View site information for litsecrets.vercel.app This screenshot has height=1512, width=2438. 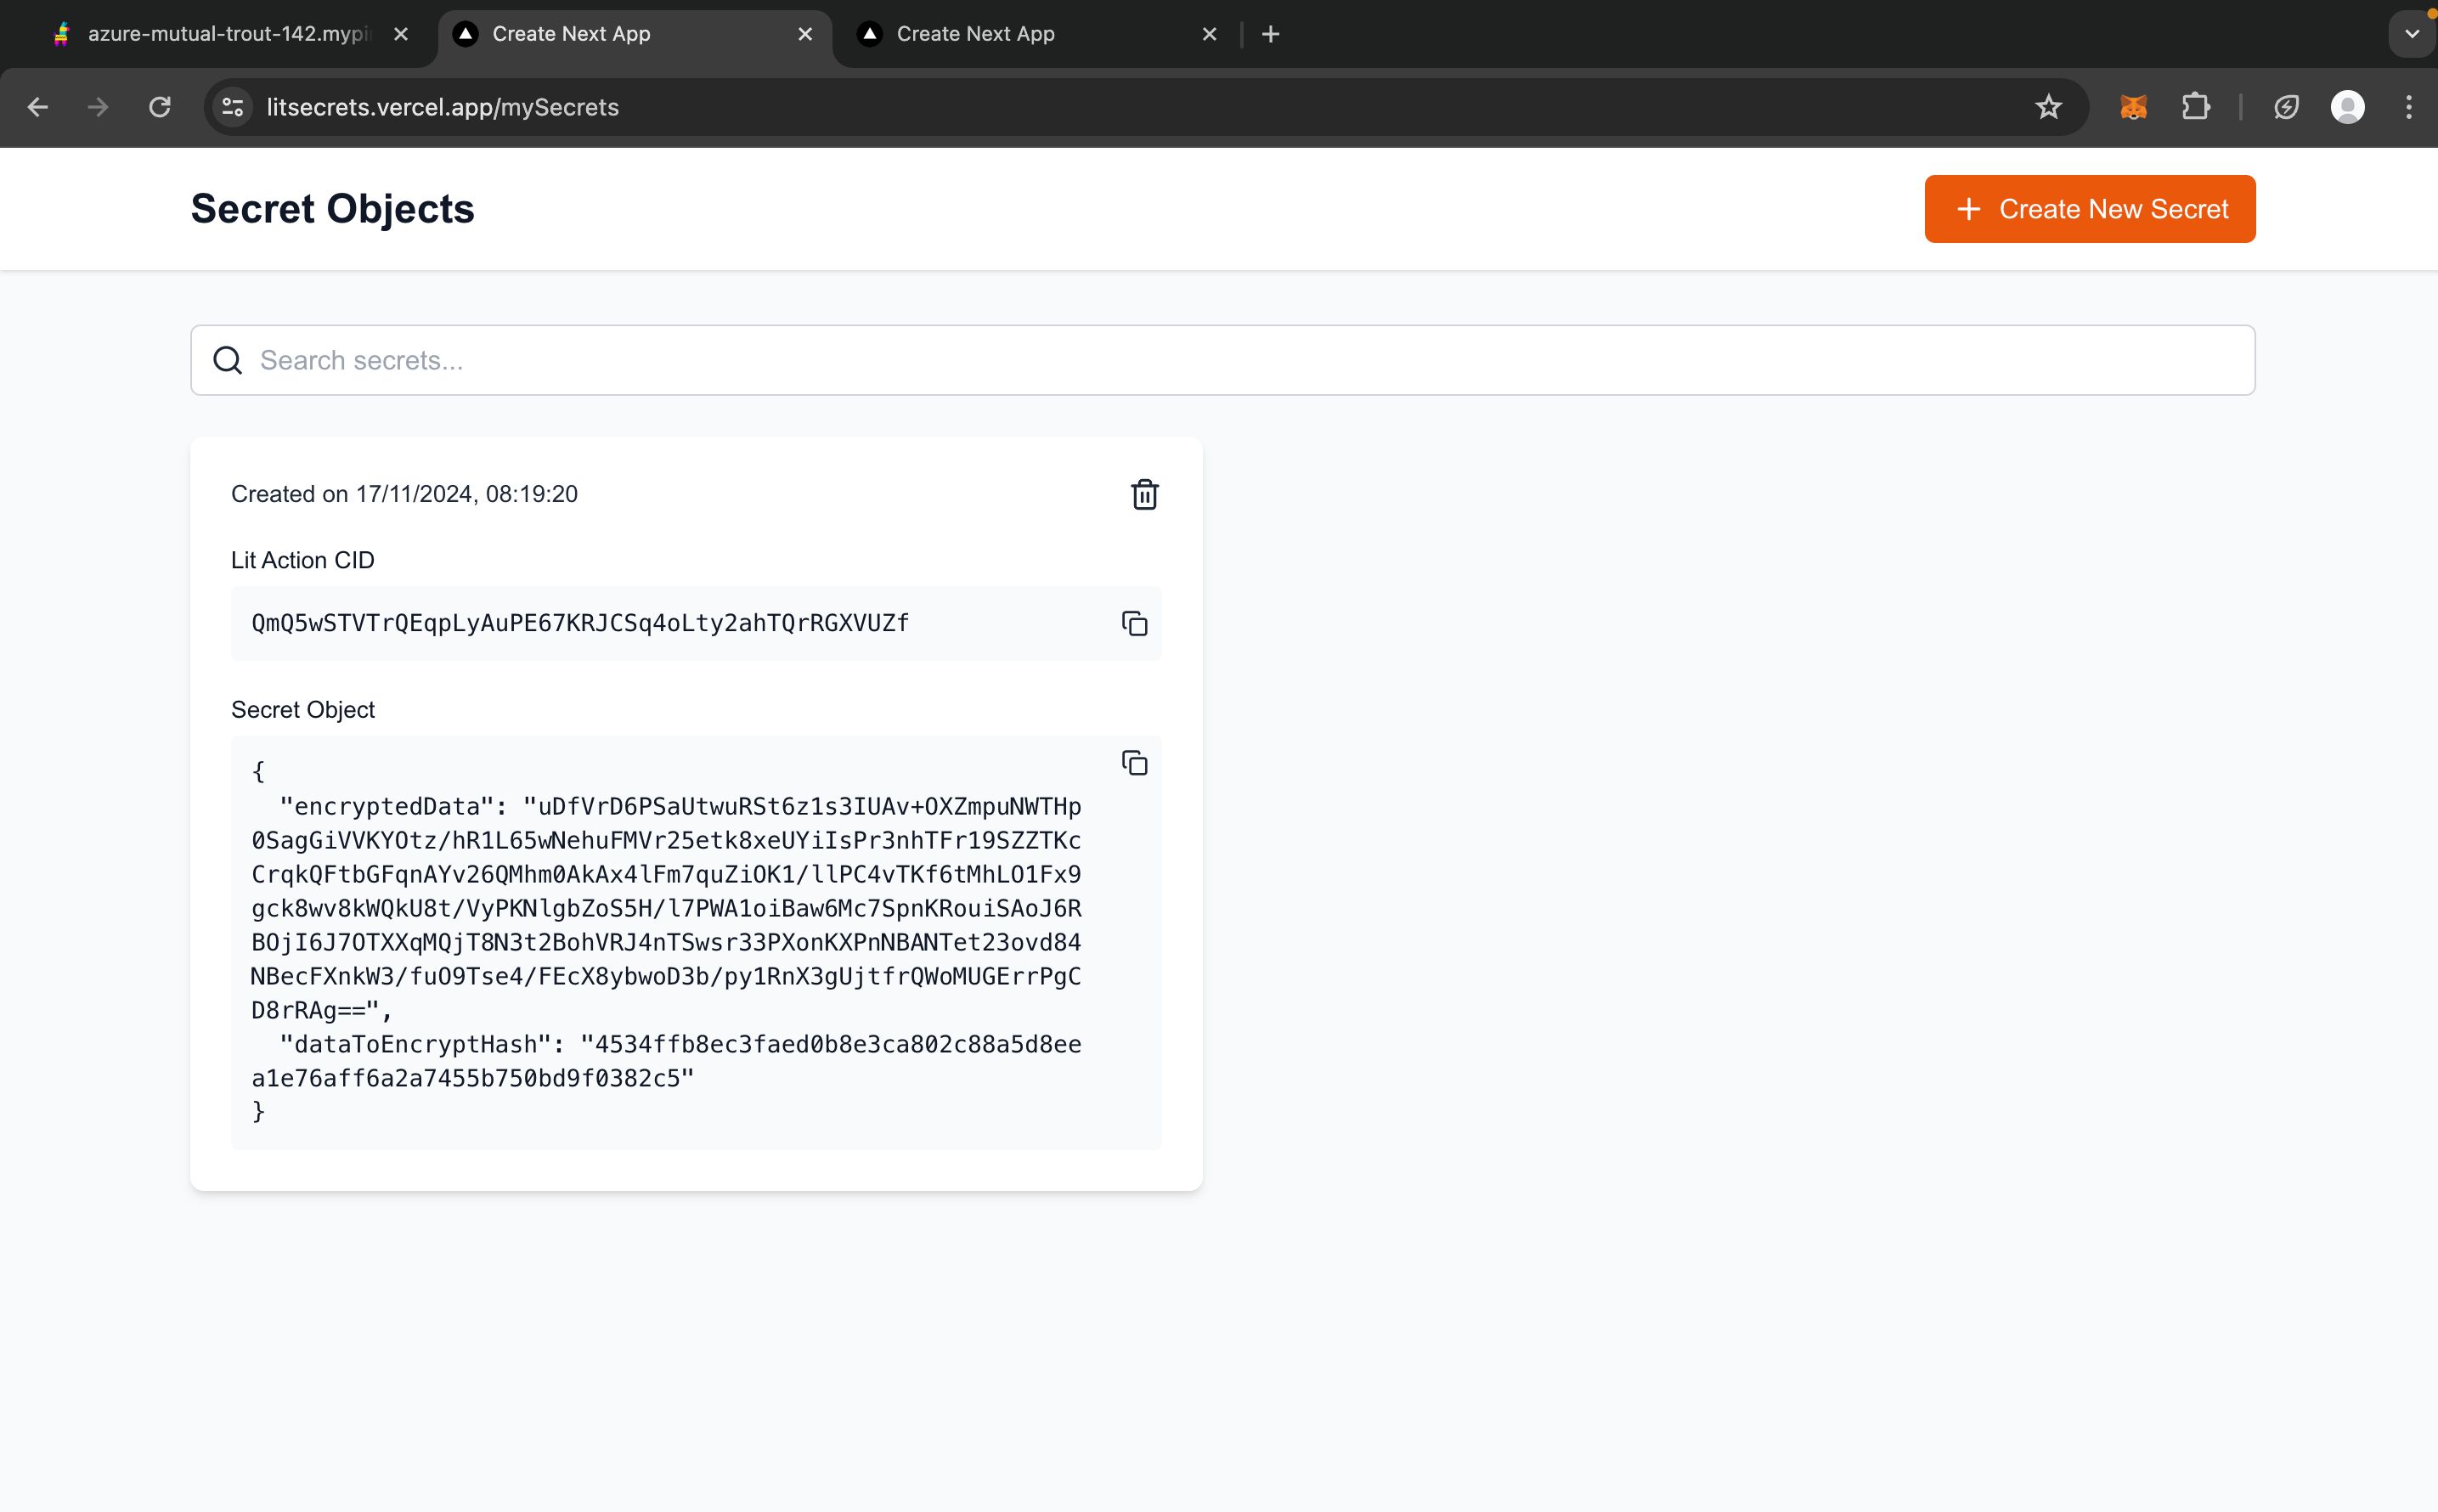233,107
